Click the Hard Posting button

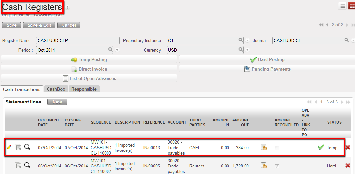point(267,59)
